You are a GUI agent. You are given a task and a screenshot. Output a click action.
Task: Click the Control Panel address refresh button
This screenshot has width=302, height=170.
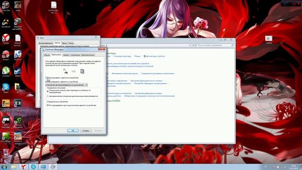point(193,45)
